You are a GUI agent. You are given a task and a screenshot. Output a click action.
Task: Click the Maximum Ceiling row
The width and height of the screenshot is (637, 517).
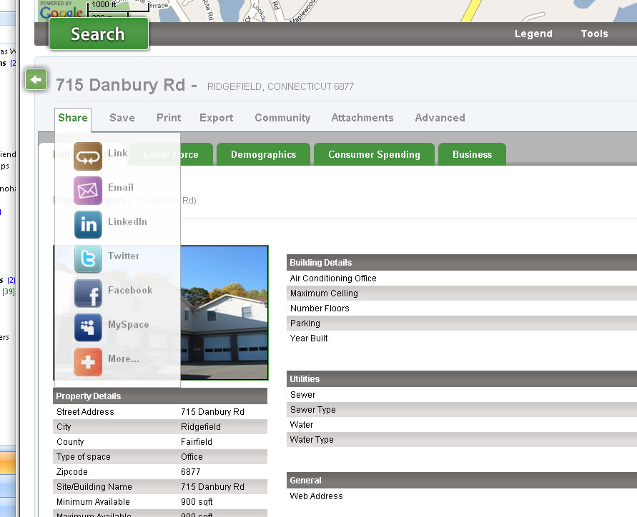coord(462,293)
